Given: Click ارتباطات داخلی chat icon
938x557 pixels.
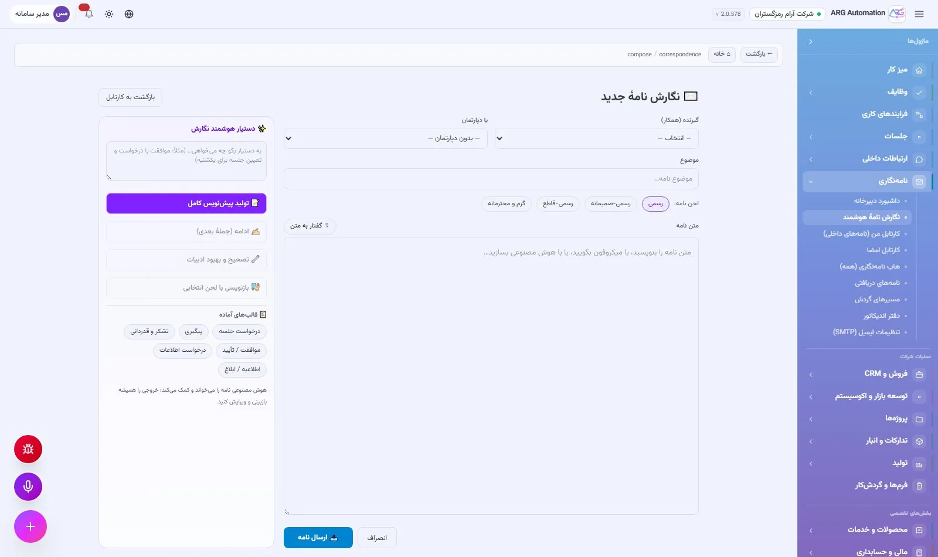Looking at the screenshot, I should [x=919, y=159].
